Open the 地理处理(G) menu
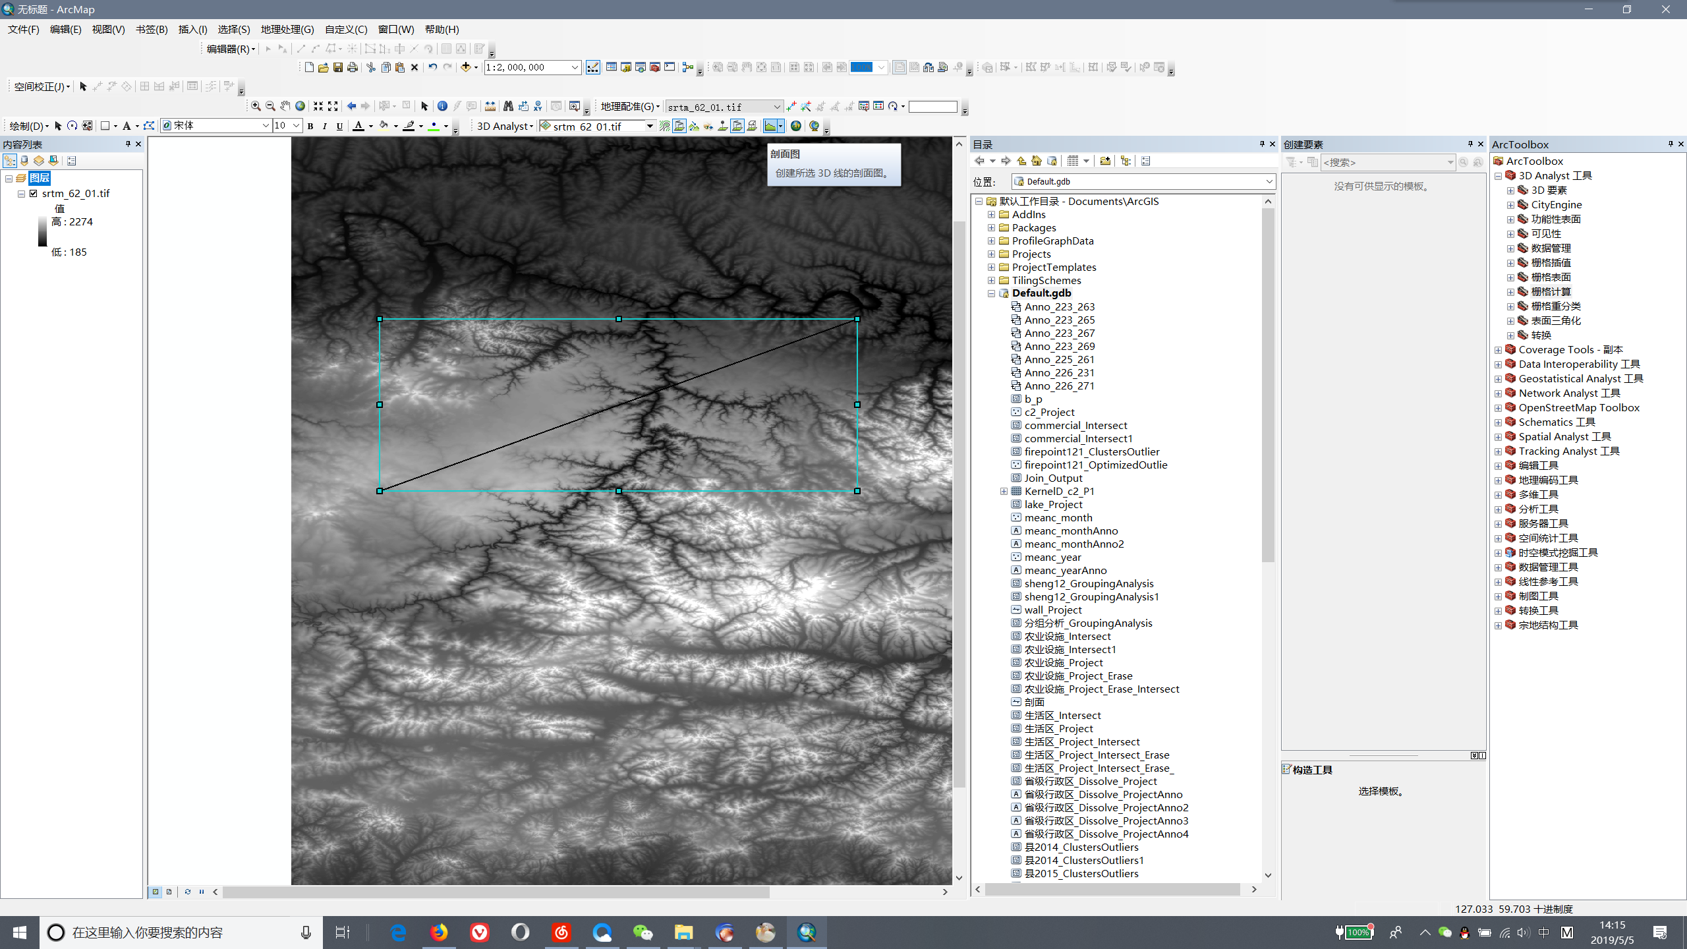This screenshot has width=1687, height=949. [x=287, y=29]
